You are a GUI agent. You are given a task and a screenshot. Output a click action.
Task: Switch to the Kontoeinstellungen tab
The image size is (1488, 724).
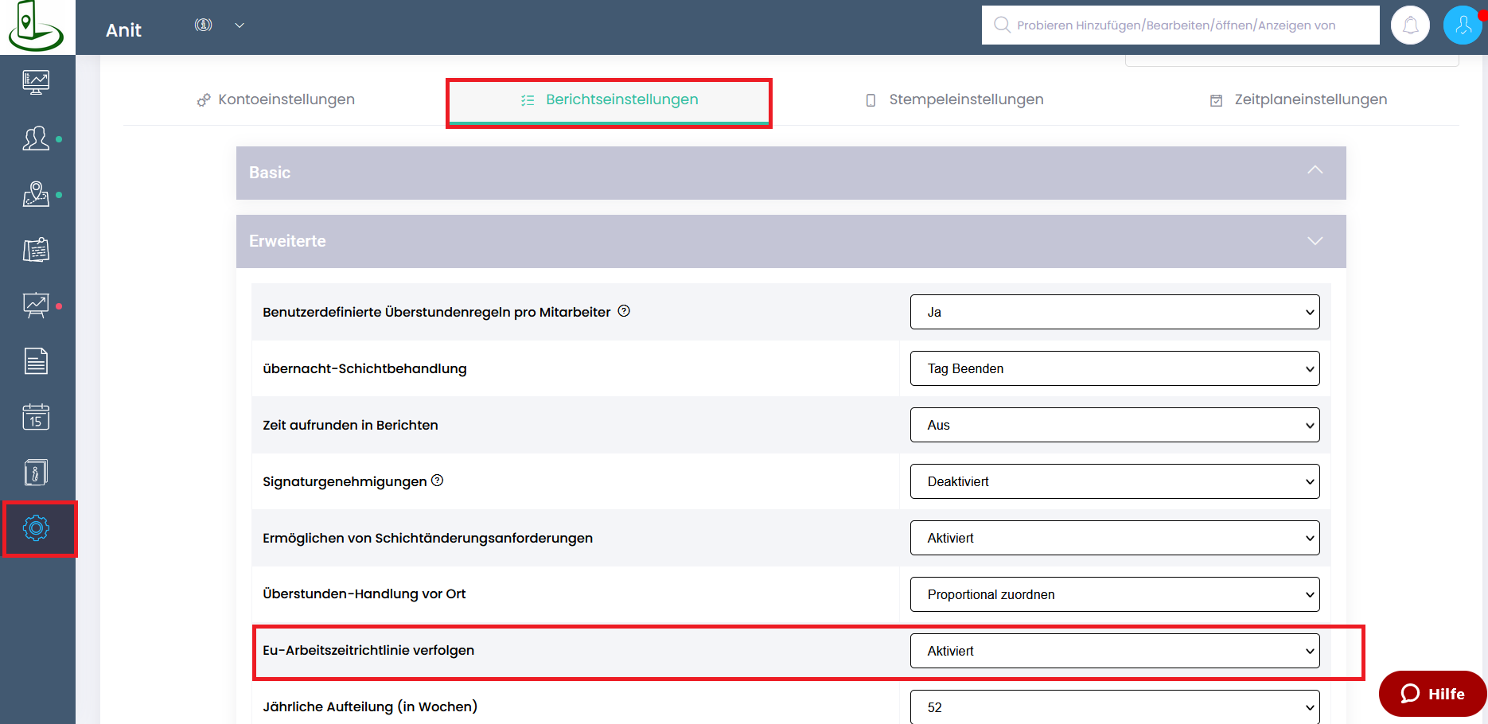(x=276, y=99)
